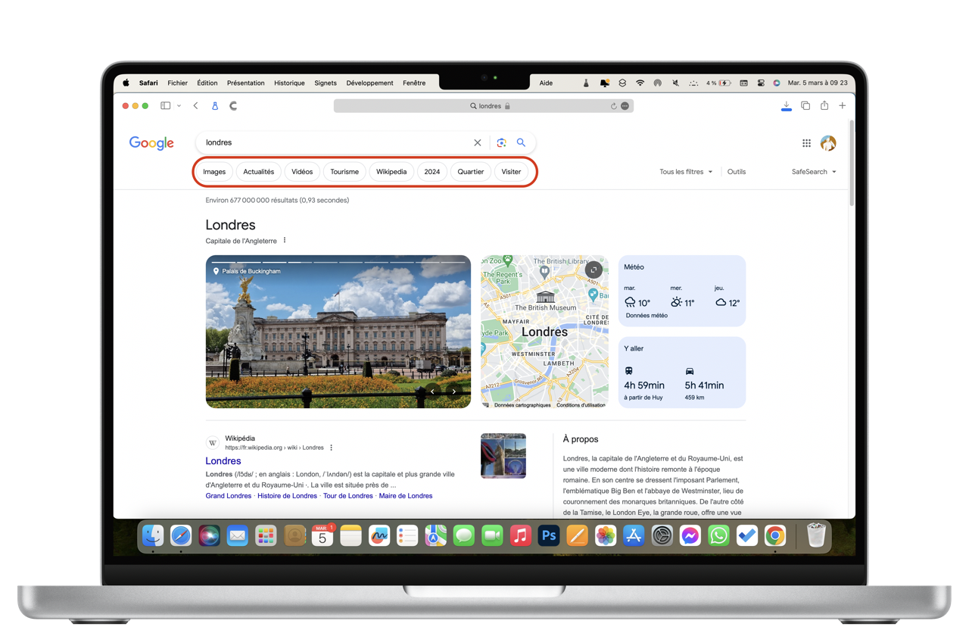Reload the page in address bar
The width and height of the screenshot is (969, 630).
(614, 106)
